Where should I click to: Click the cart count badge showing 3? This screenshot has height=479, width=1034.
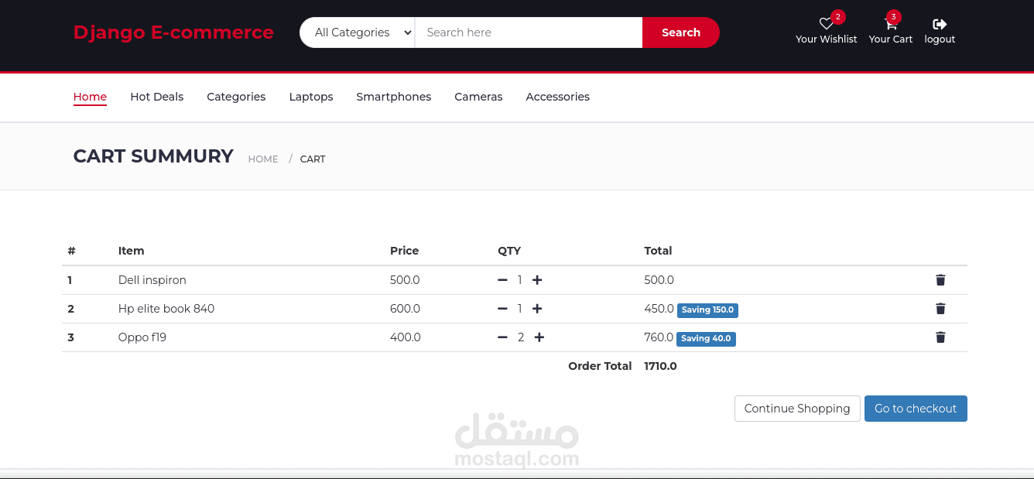click(x=894, y=16)
